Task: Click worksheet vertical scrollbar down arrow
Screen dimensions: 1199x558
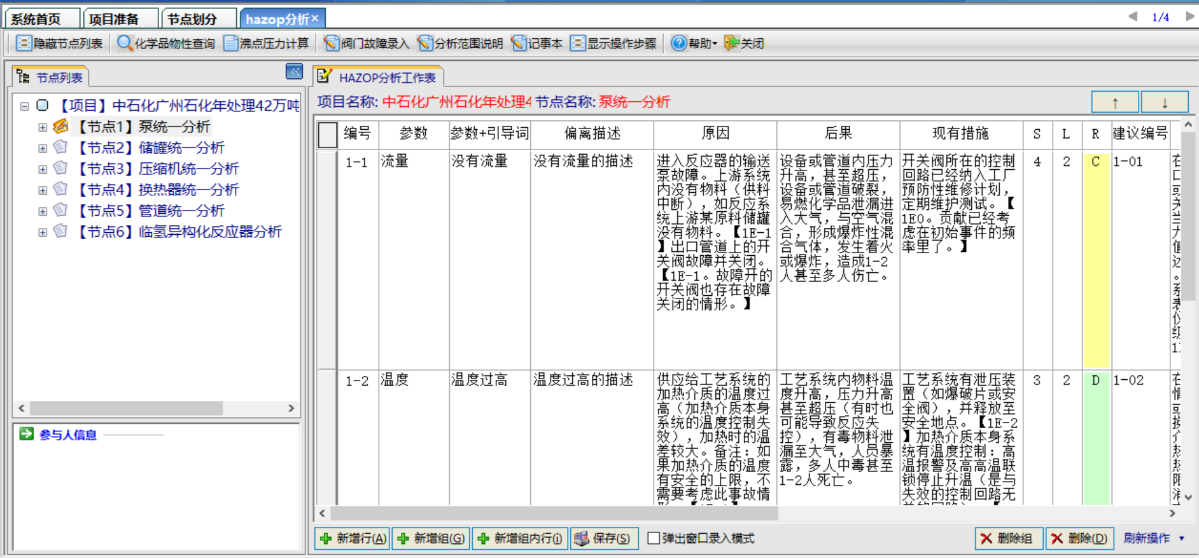Action: click(1188, 497)
